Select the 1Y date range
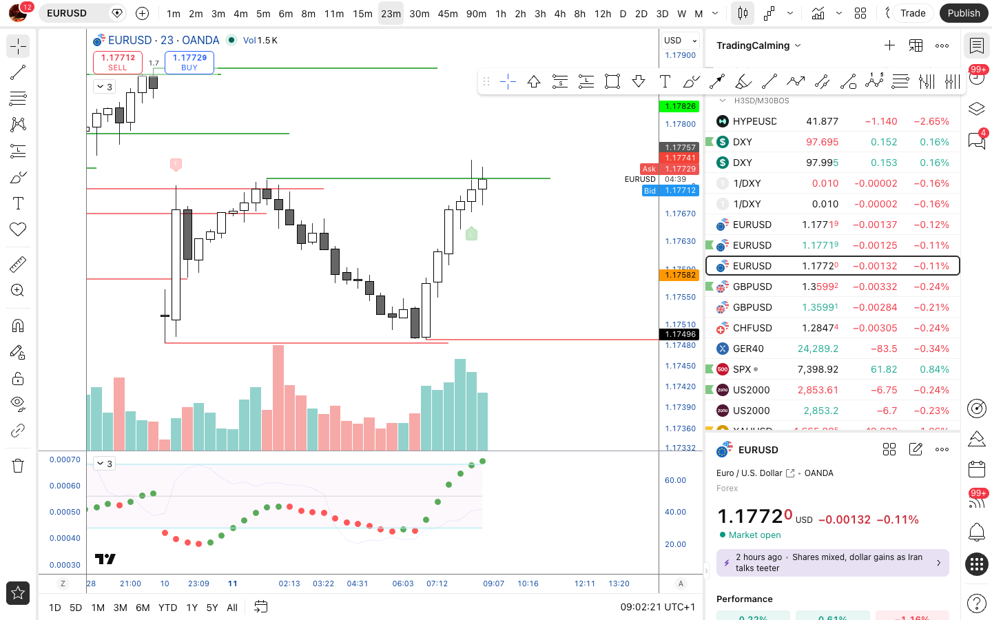 tap(192, 608)
